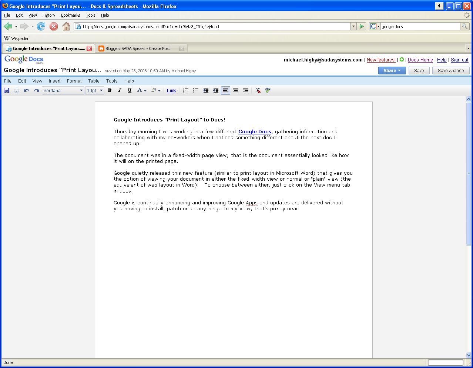Click the Link toolbar button
The image size is (473, 368).
(171, 91)
